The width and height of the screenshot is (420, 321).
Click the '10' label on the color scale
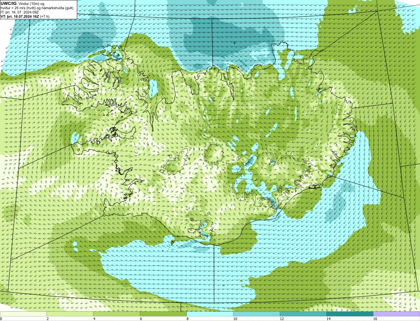click(x=235, y=319)
